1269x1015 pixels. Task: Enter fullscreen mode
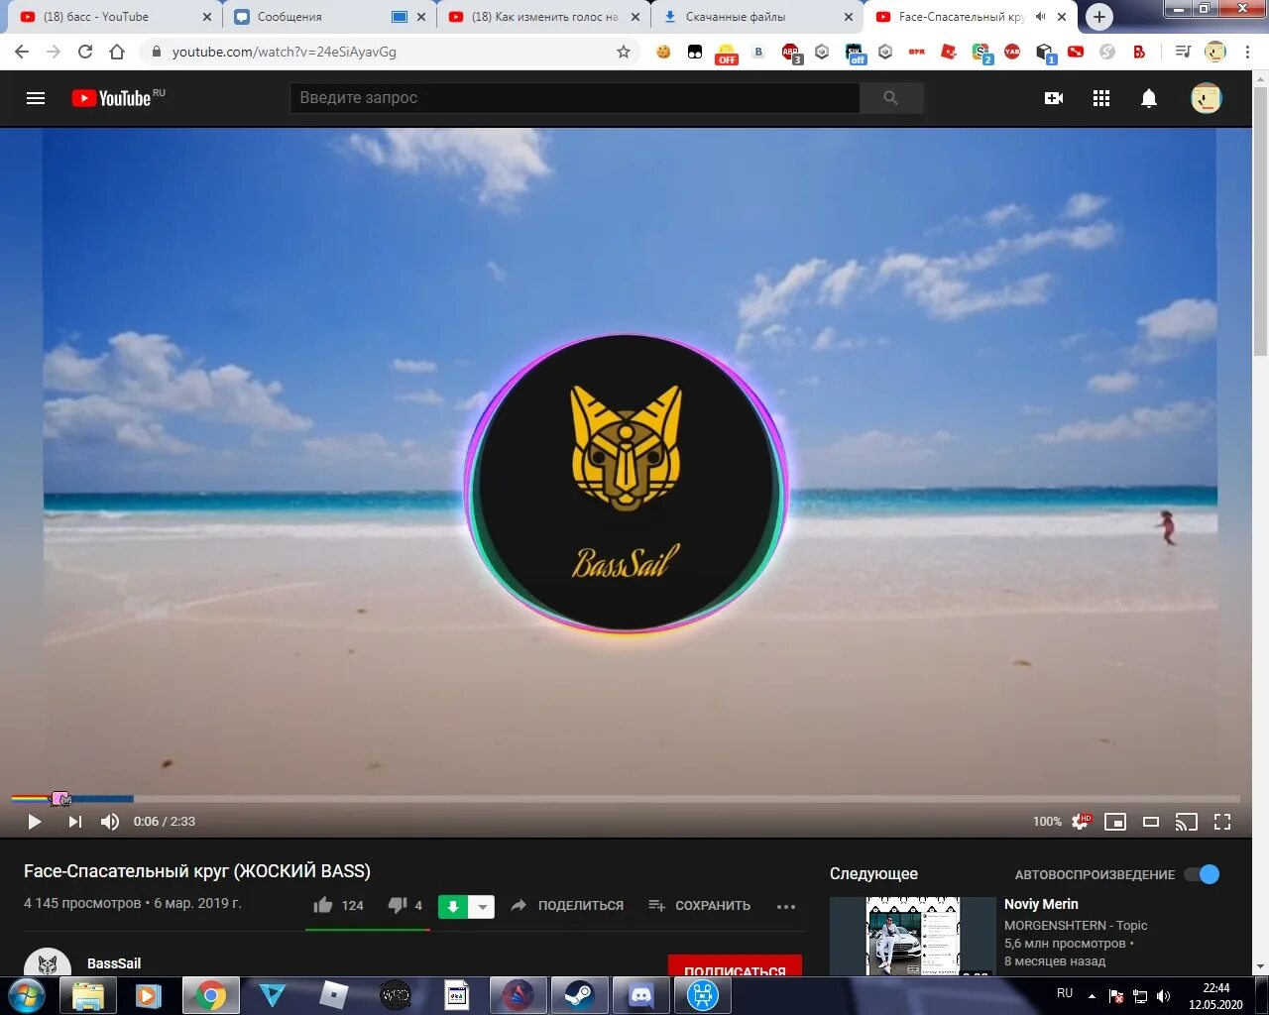pos(1222,822)
